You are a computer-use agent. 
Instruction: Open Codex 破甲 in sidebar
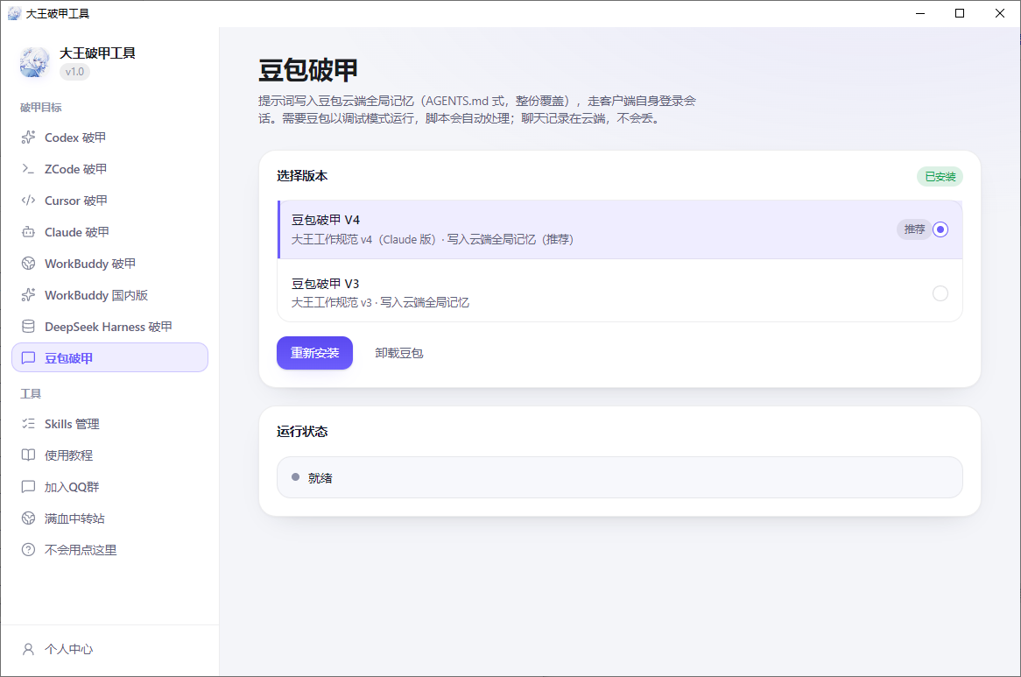pyautogui.click(x=109, y=138)
